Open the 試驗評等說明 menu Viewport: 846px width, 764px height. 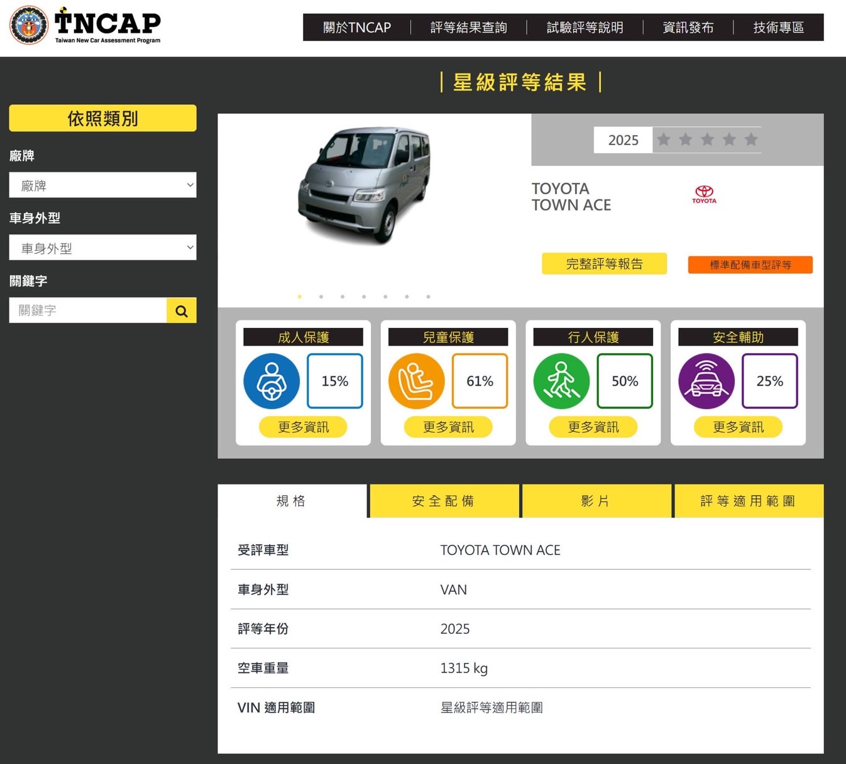coord(585,28)
